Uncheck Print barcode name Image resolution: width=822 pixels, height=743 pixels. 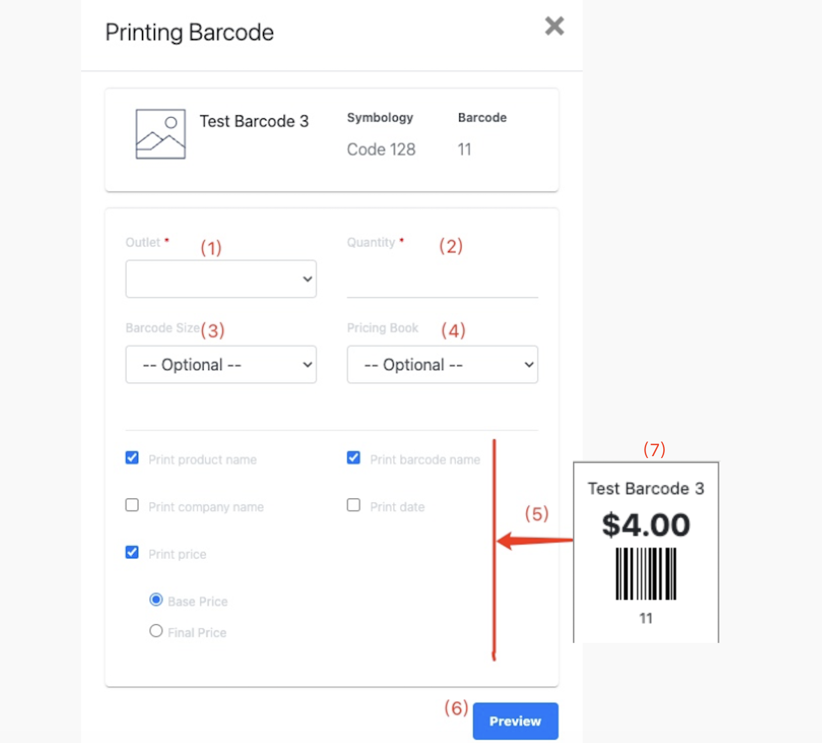pos(353,458)
